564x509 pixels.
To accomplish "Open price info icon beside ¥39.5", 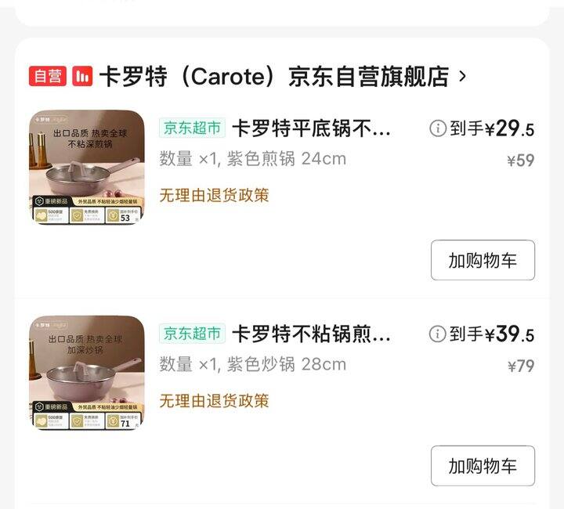I will (438, 334).
